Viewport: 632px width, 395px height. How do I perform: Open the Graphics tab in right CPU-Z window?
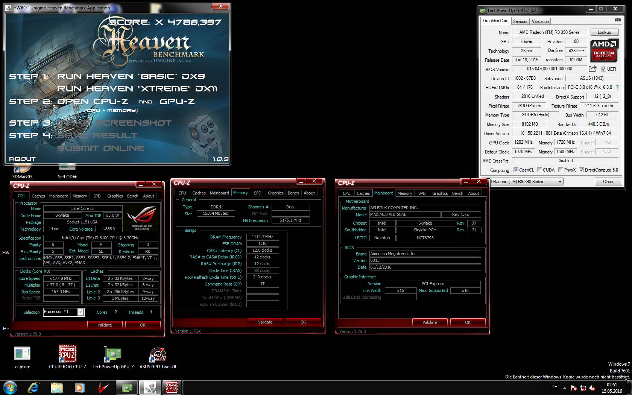(440, 193)
